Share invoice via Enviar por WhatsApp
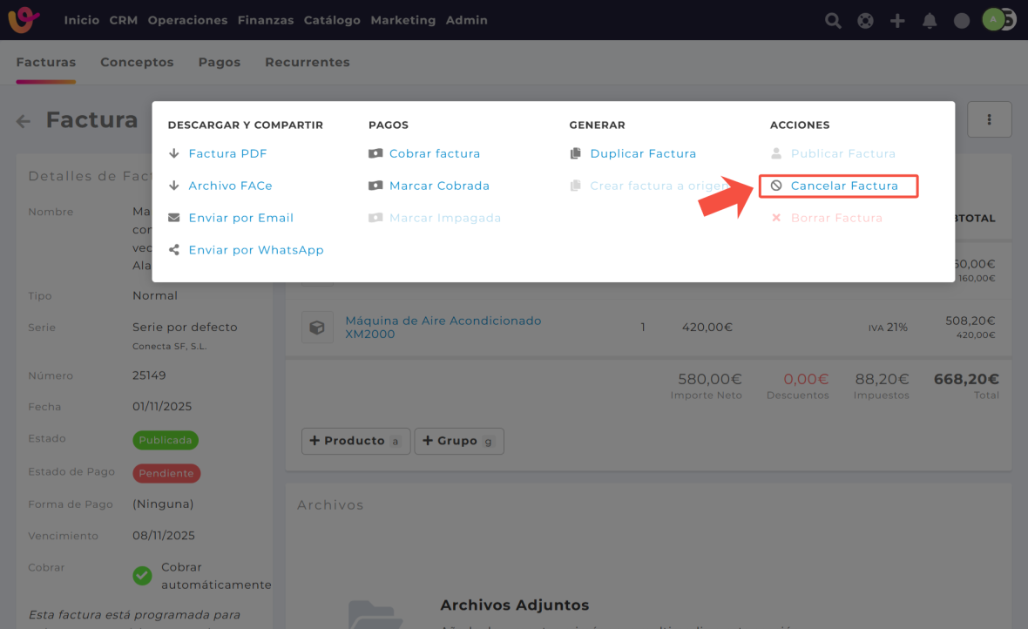 pos(255,250)
